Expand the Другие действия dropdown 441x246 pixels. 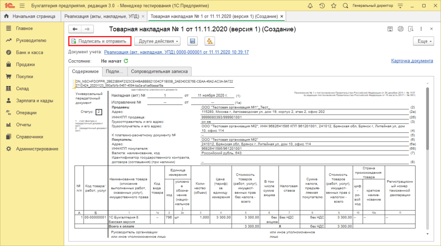[x=159, y=41]
